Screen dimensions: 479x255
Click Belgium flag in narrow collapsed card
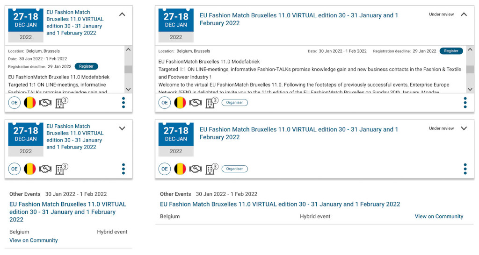click(x=29, y=169)
